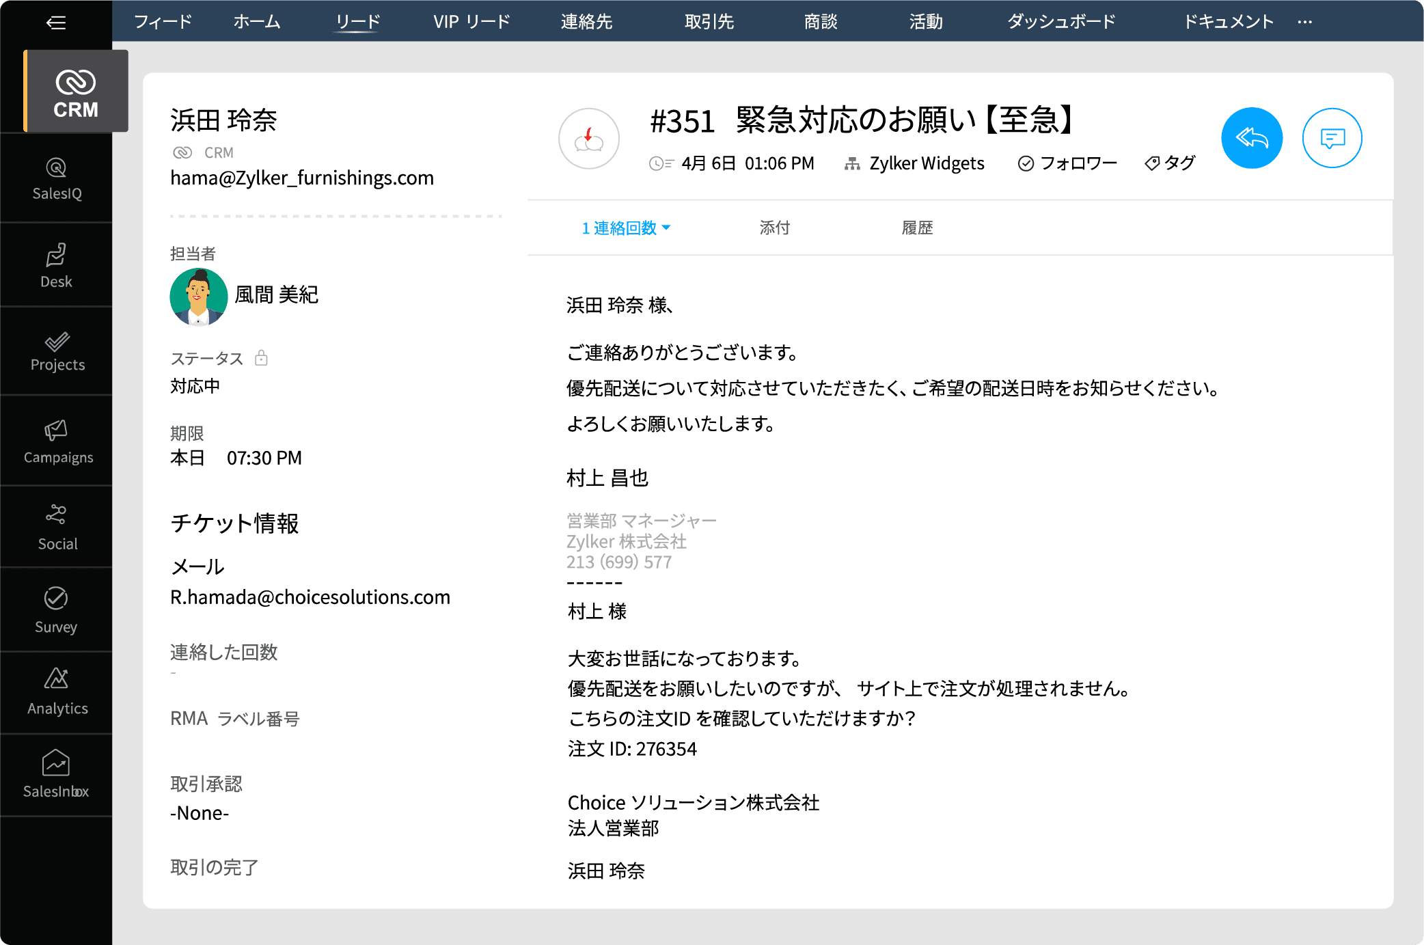Switch to the 添付 tab
The height and width of the screenshot is (945, 1424).
(774, 228)
